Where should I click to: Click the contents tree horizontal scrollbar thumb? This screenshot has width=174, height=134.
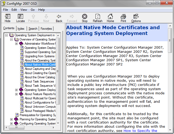click(17, 127)
